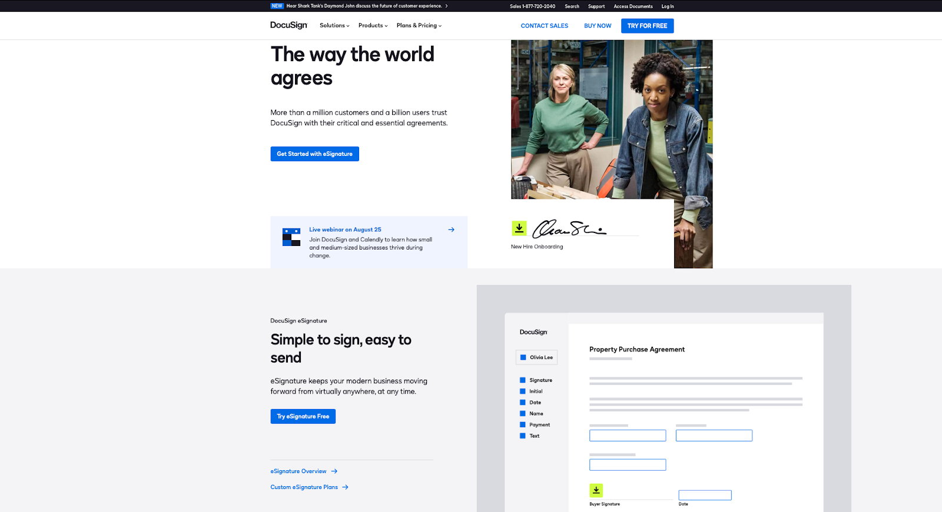The width and height of the screenshot is (942, 512).
Task: Click the Date input field near Buyer Signature
Action: click(705, 496)
